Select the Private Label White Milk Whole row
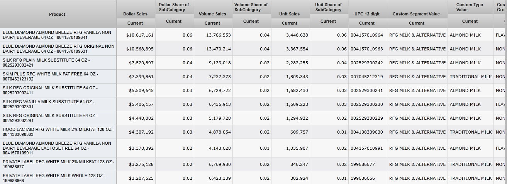Viewport: 507px width, 184px height. pyautogui.click(x=58, y=178)
